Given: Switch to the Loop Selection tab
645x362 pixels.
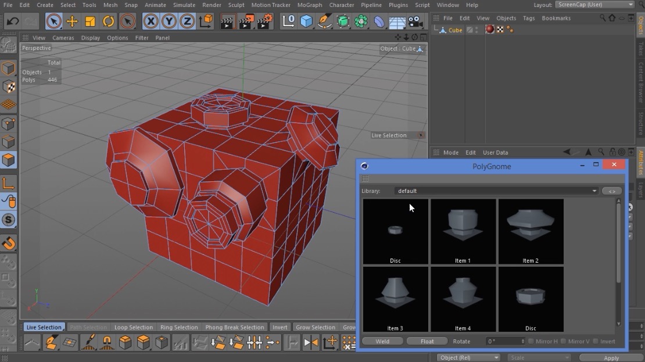Looking at the screenshot, I should tap(134, 327).
